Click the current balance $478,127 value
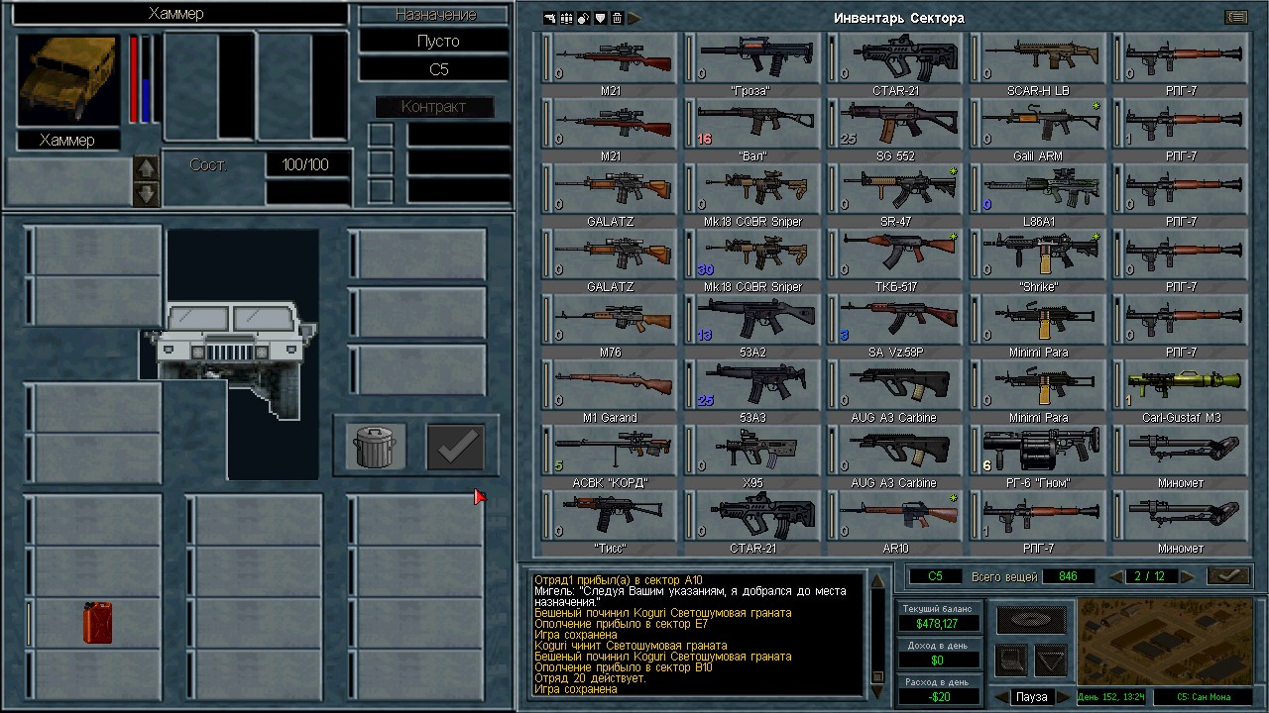Viewport: 1269px width, 713px height. [x=938, y=624]
